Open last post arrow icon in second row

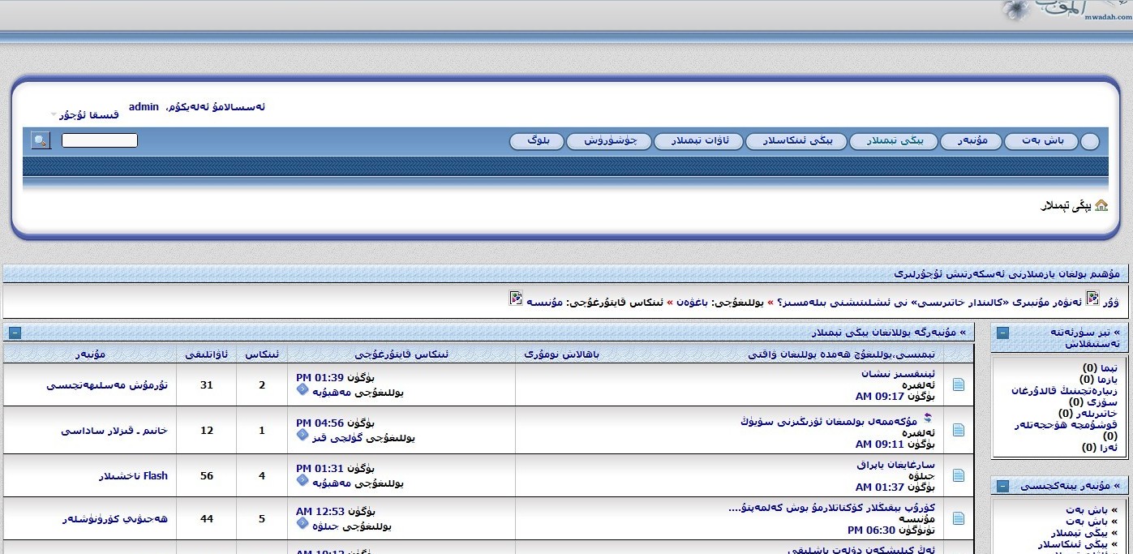pyautogui.click(x=303, y=436)
